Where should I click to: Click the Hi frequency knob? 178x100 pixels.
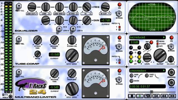coord(87,7)
